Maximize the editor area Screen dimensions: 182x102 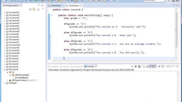177,5
